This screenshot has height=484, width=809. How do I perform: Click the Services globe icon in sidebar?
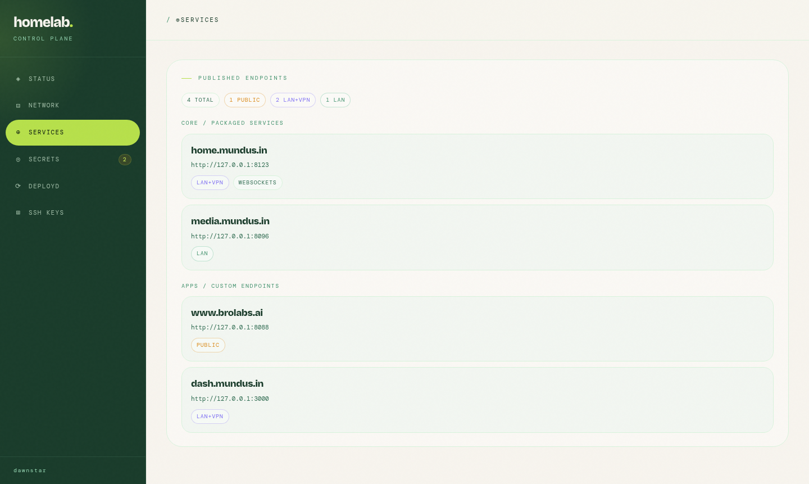click(18, 133)
